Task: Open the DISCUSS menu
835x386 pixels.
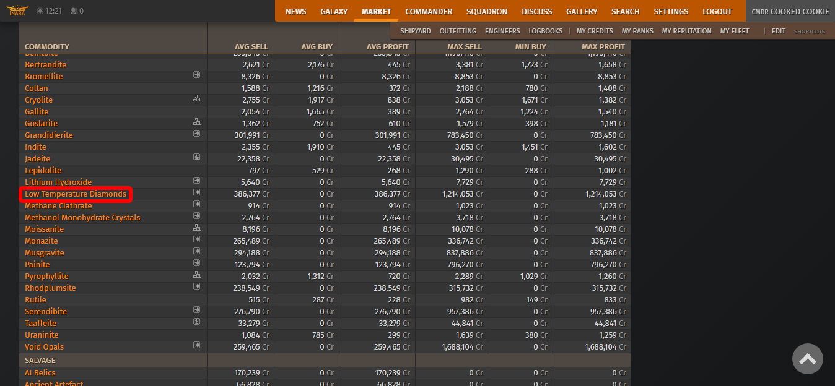Action: (537, 11)
